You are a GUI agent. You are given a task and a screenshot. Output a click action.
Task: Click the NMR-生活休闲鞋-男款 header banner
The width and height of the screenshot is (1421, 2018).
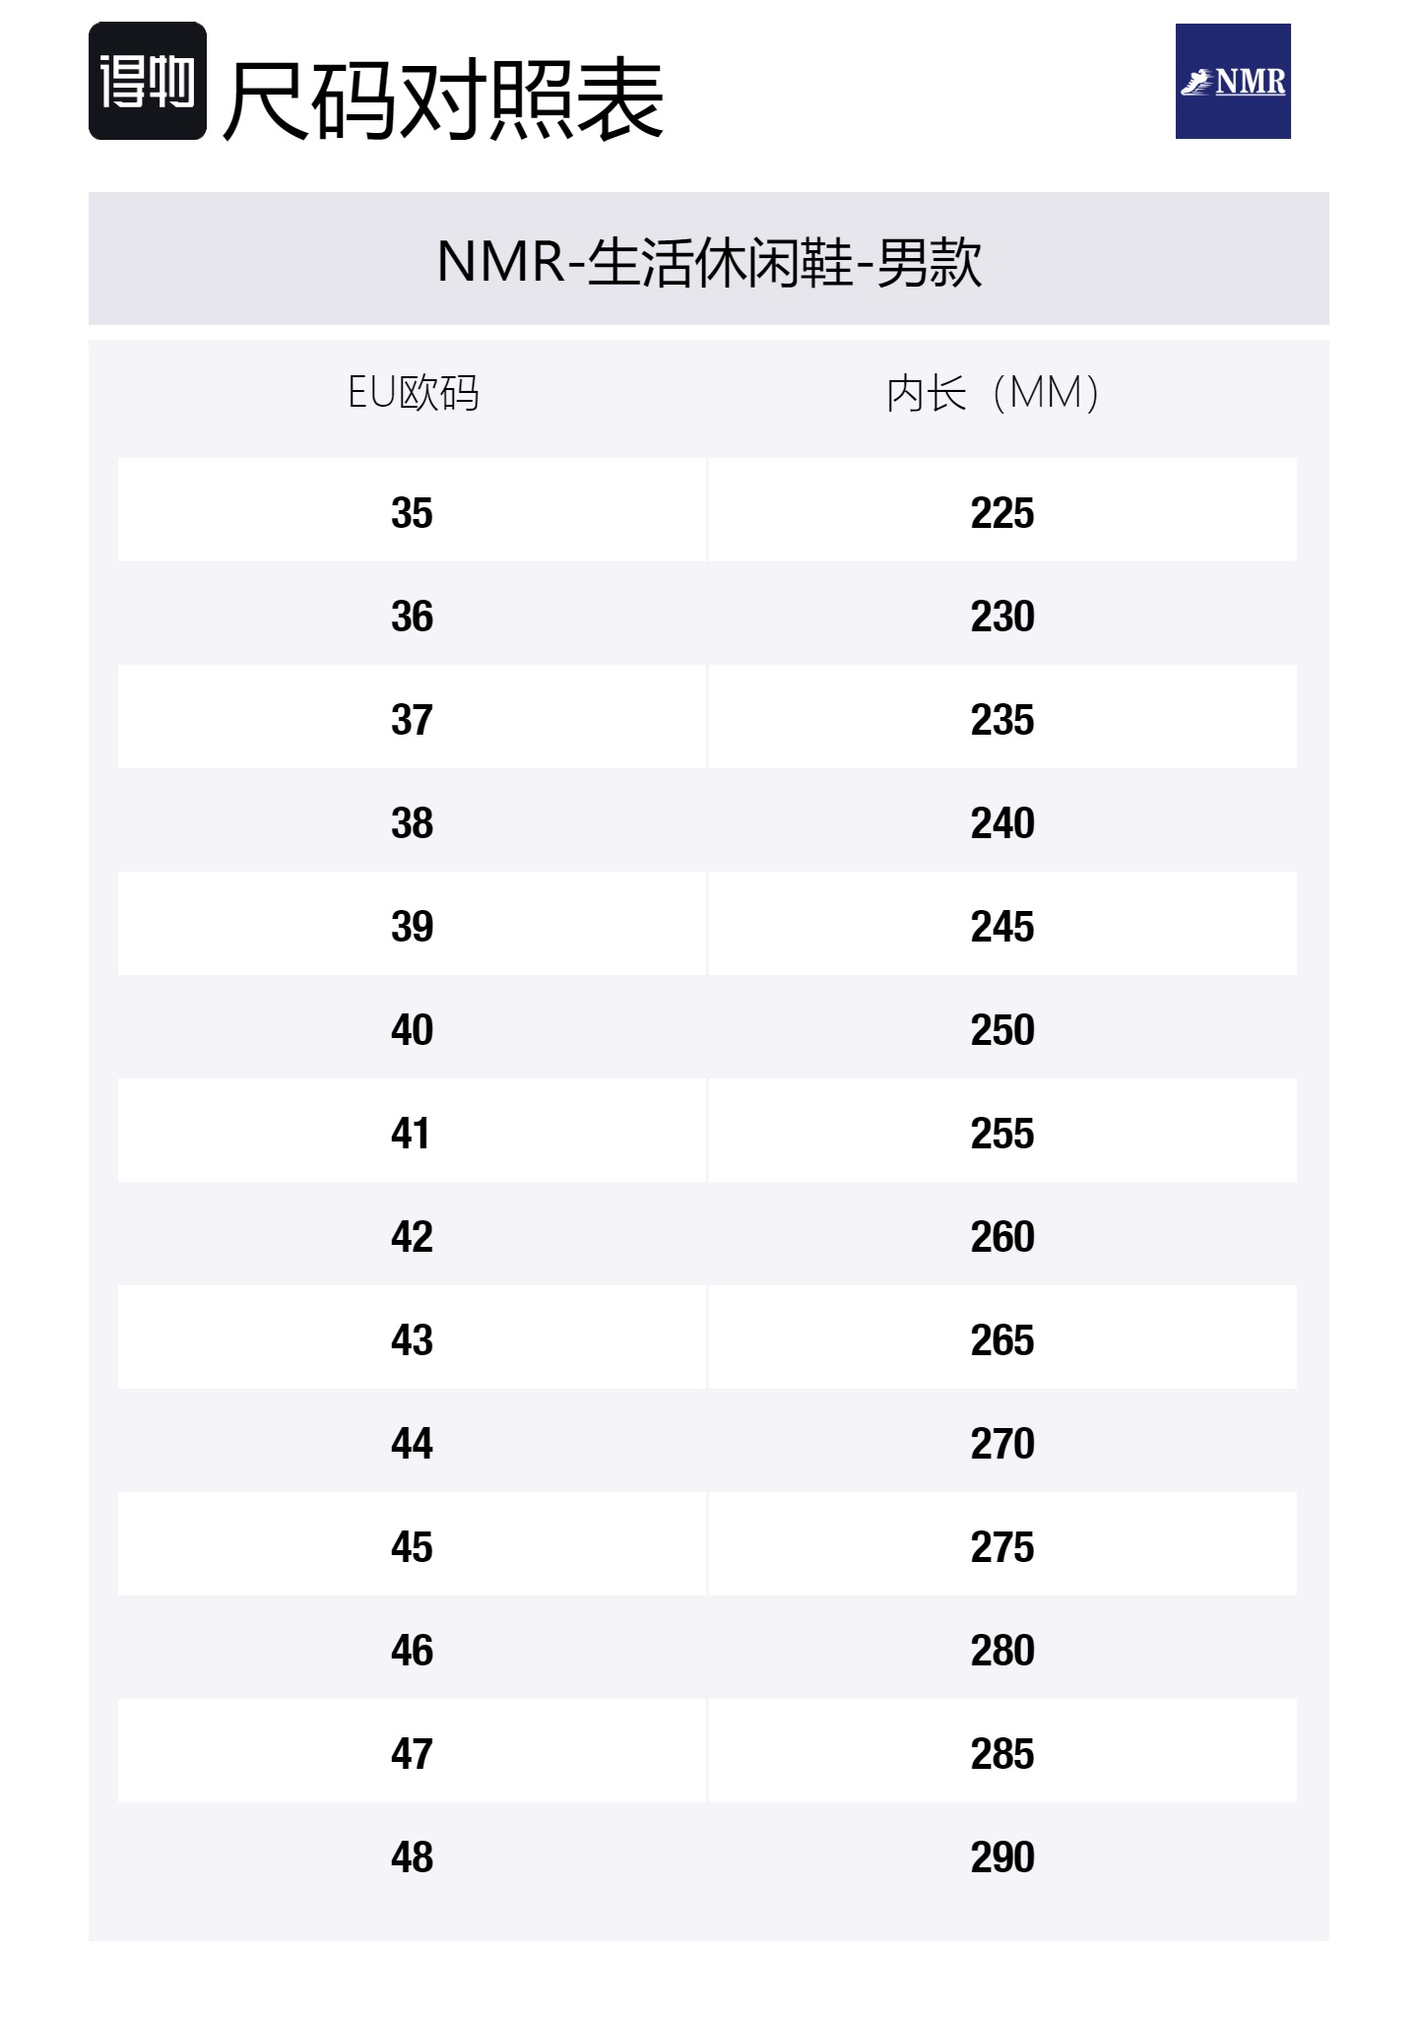(x=709, y=259)
